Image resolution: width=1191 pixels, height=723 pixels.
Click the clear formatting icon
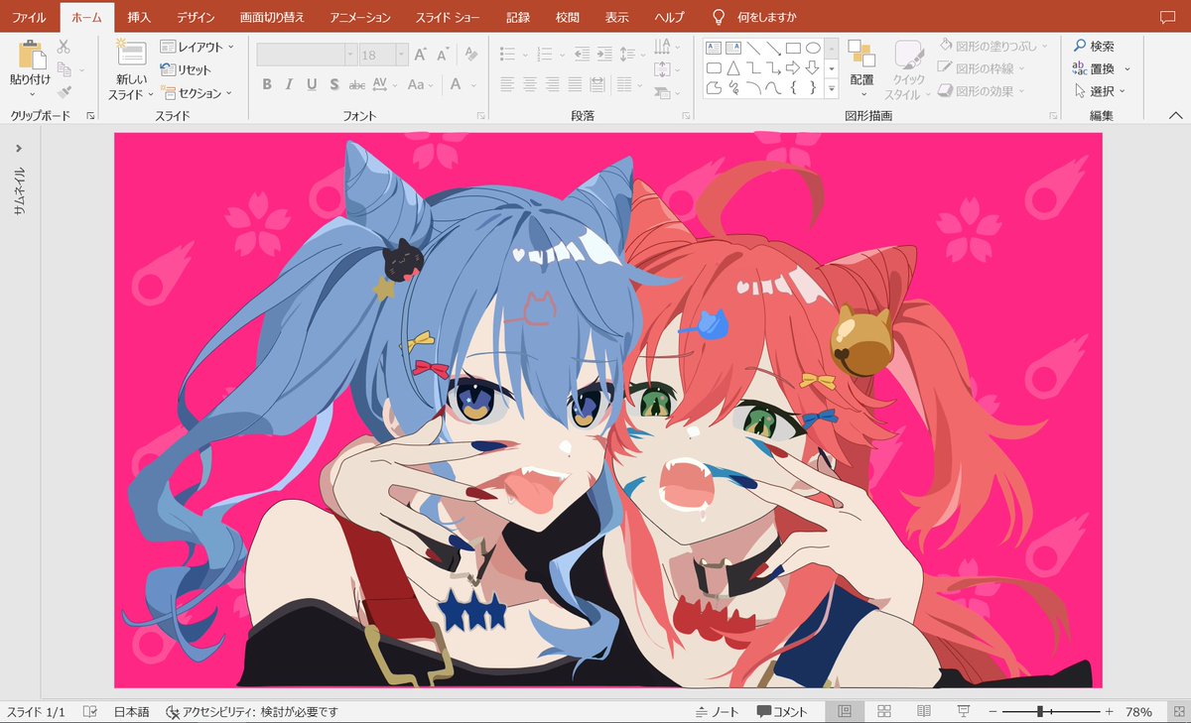(471, 56)
